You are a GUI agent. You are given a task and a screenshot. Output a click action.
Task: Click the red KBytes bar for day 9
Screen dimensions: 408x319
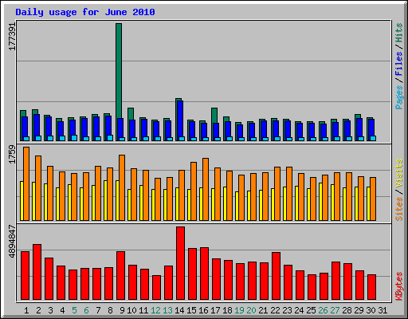point(120,276)
